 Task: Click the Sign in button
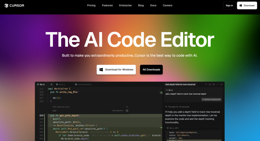click(x=229, y=6)
